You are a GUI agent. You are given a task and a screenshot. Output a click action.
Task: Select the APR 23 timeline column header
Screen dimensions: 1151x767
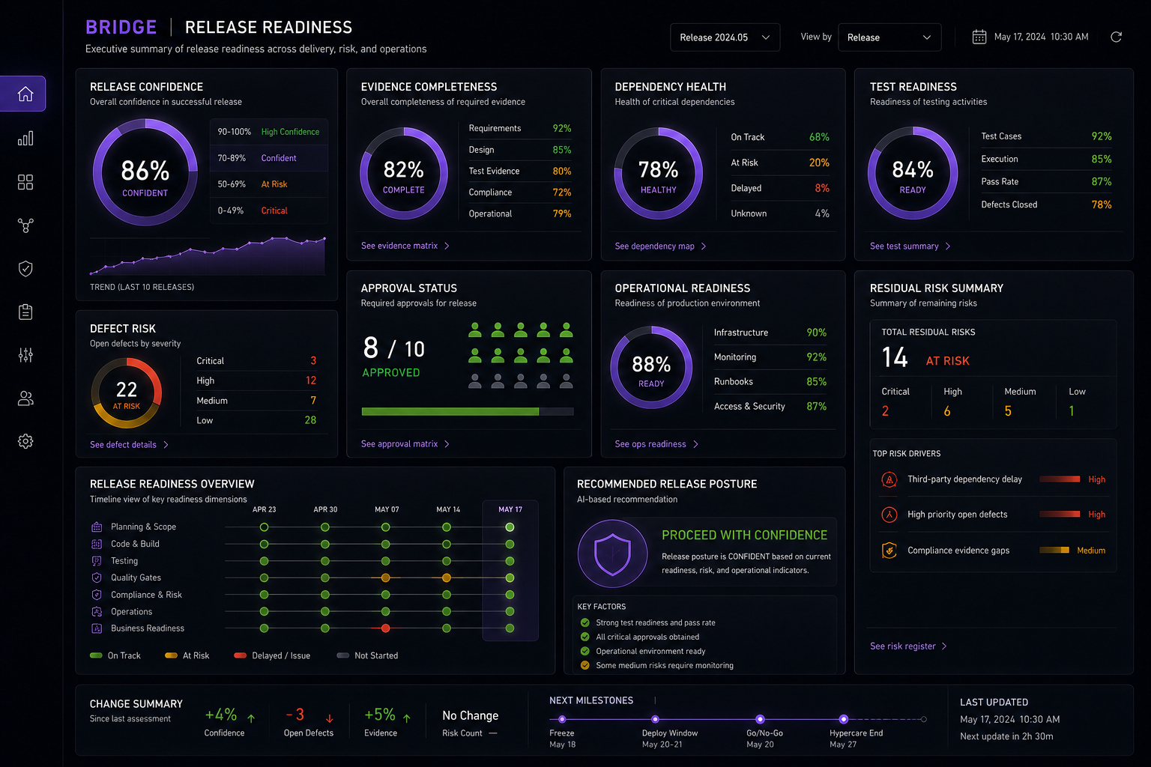264,509
